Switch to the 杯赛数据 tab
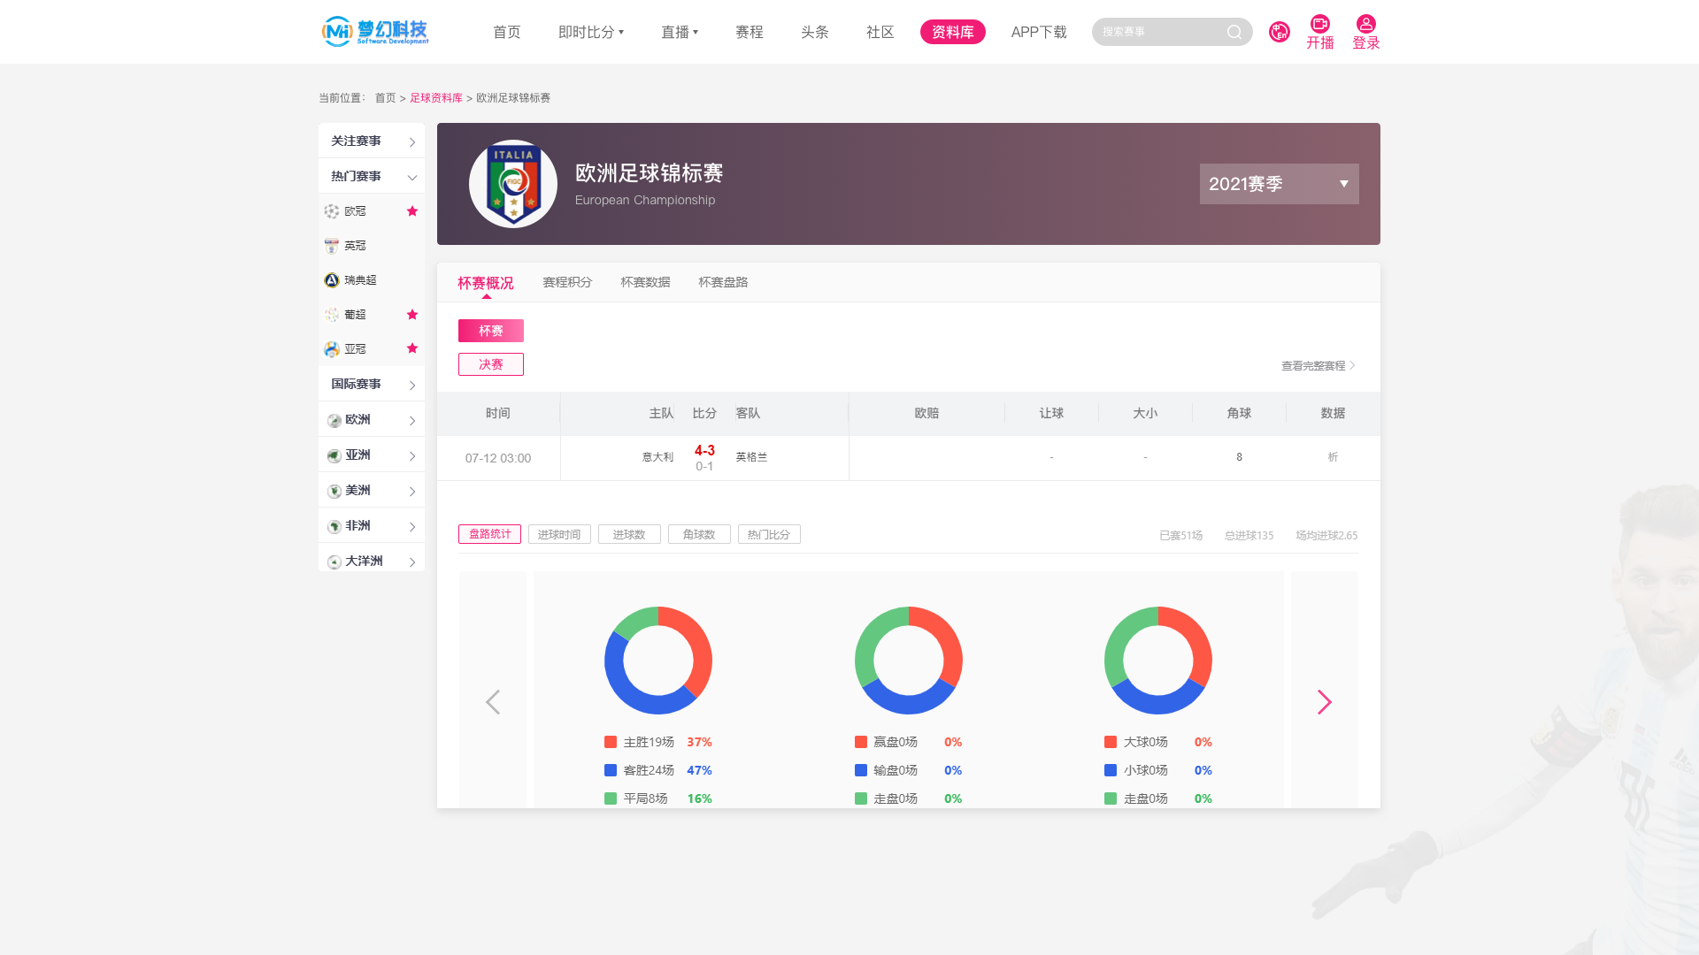 click(645, 282)
